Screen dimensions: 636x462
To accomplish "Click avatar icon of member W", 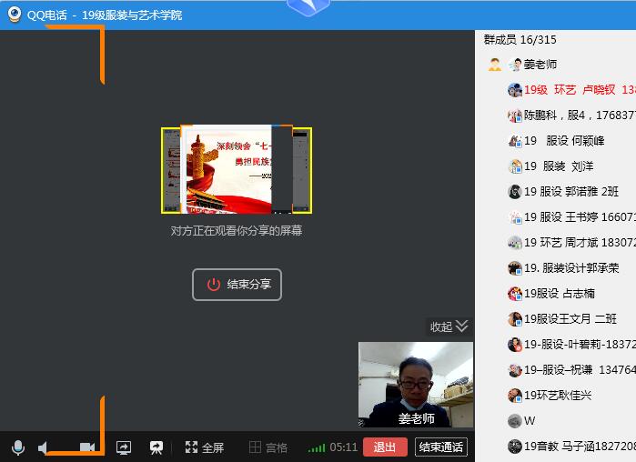I will tap(515, 421).
